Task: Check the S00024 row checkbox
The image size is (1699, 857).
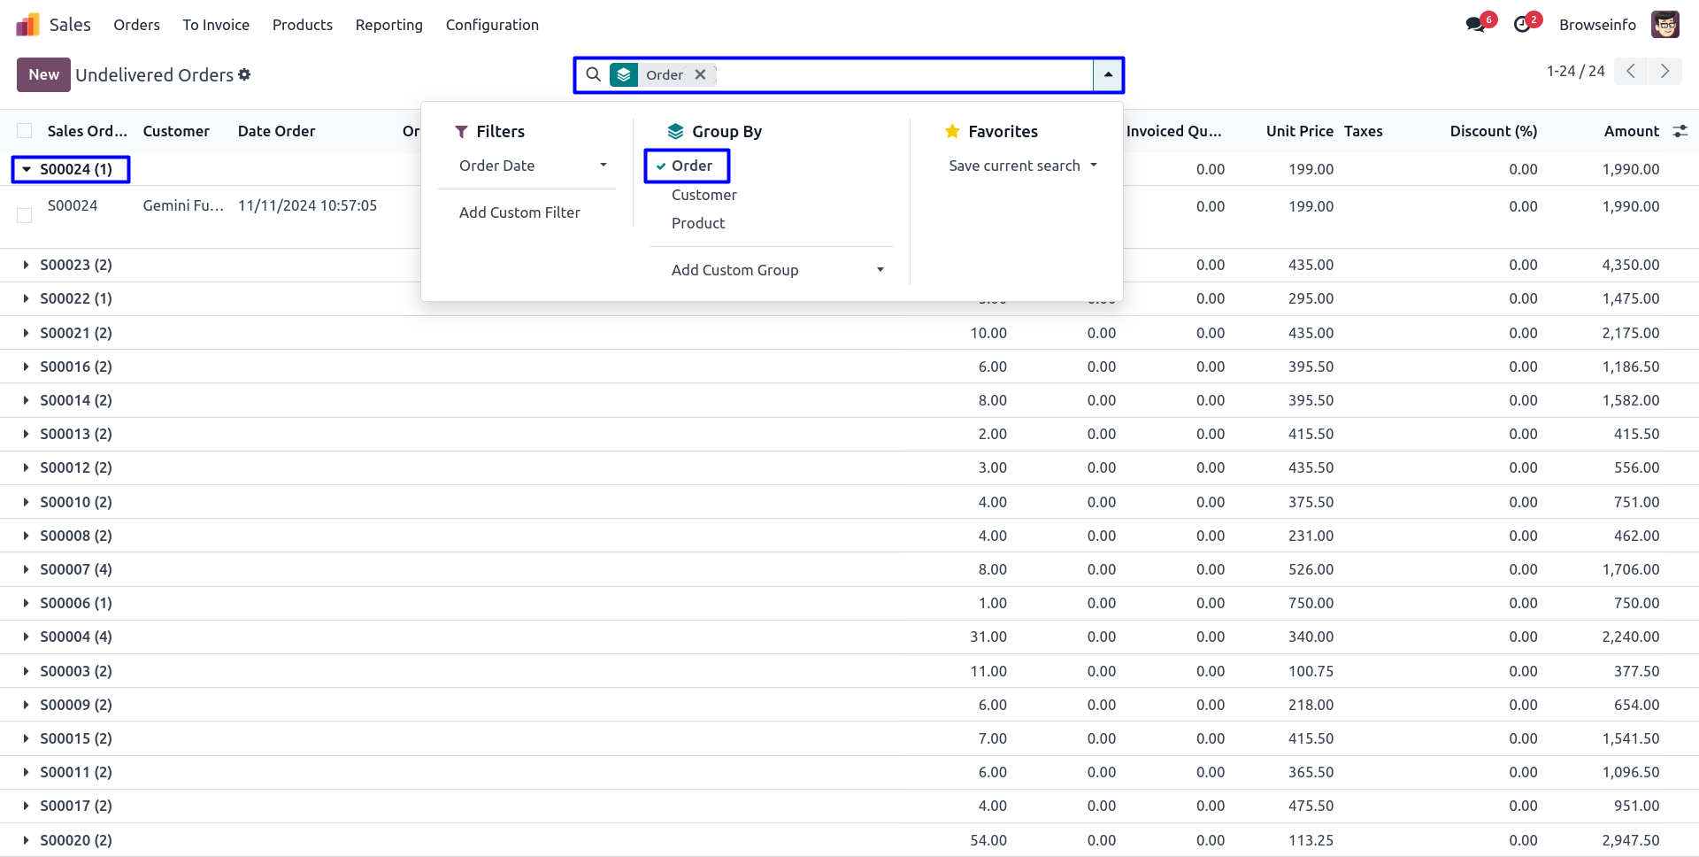Action: coord(25,215)
